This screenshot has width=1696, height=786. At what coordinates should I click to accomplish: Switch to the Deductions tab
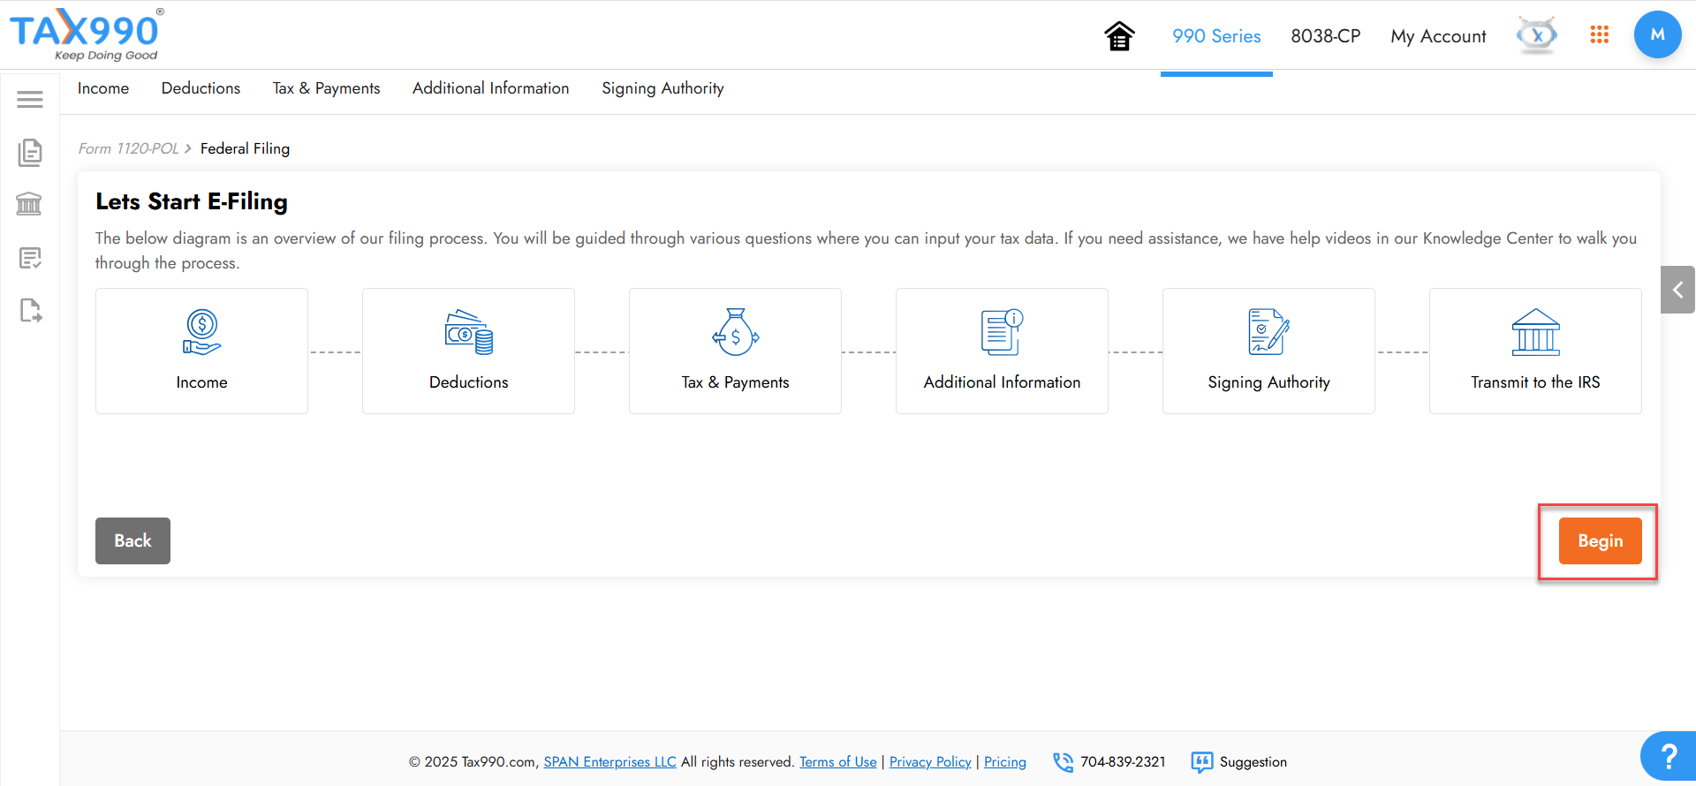201,88
